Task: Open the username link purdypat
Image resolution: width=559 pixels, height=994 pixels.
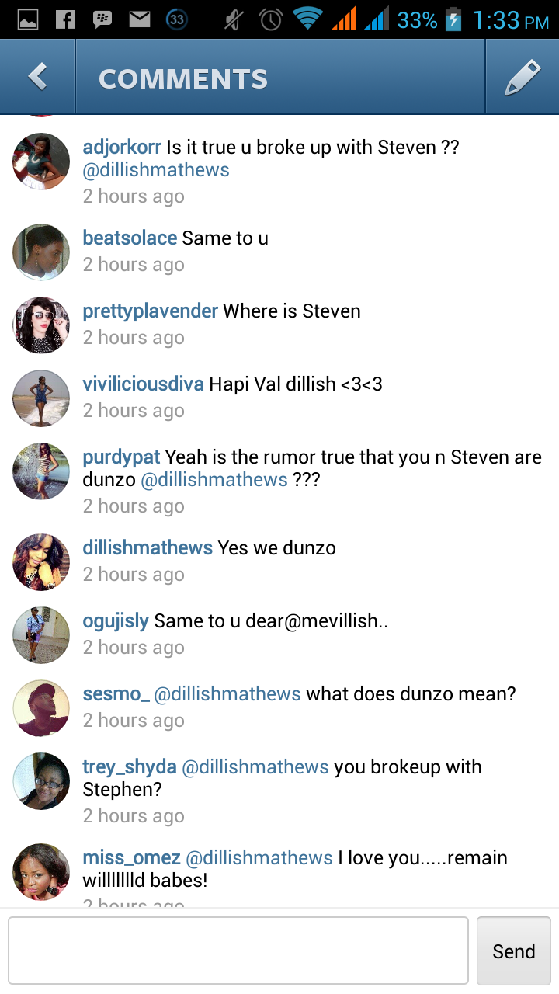Action: pyautogui.click(x=121, y=457)
